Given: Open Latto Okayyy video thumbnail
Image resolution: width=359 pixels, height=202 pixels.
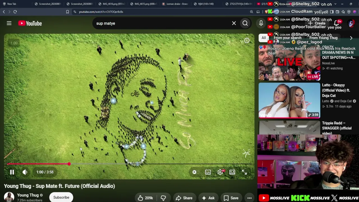Looking at the screenshot, I should pyautogui.click(x=289, y=100).
